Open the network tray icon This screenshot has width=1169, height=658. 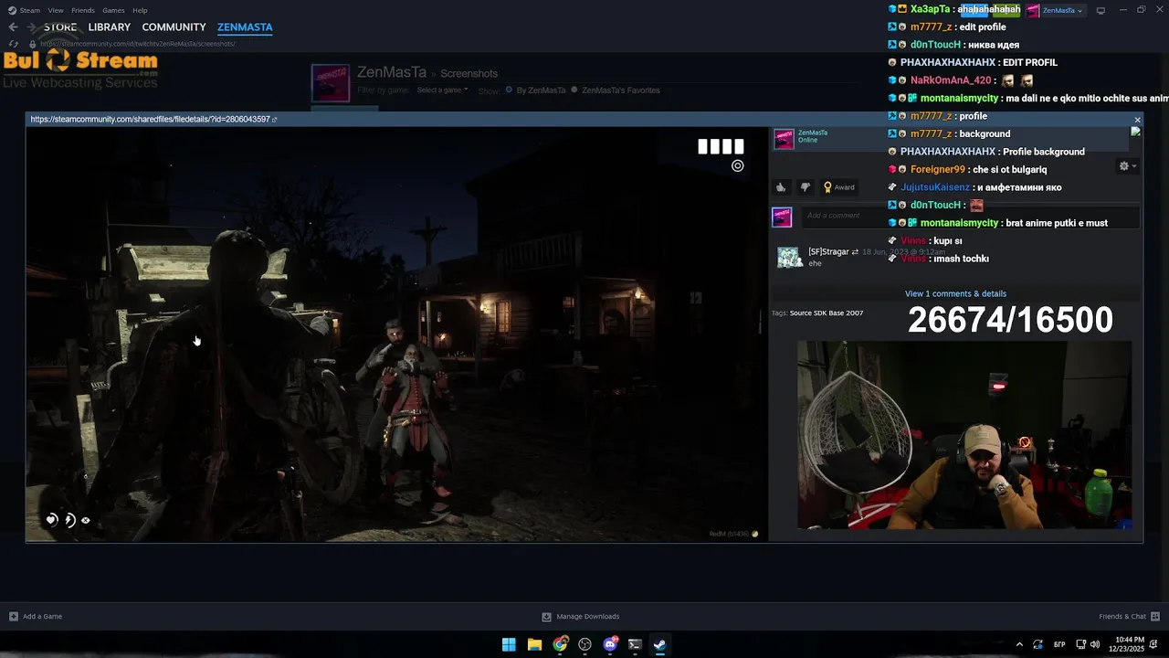click(1081, 644)
